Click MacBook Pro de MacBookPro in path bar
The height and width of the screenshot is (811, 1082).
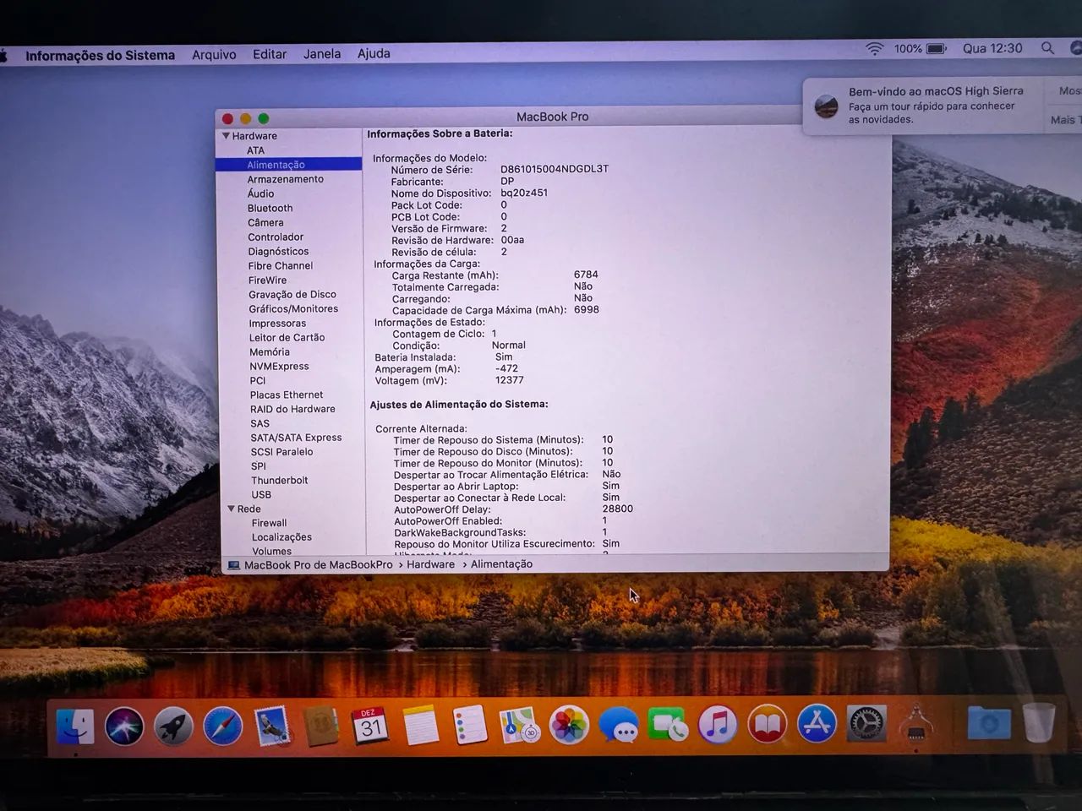click(x=318, y=564)
